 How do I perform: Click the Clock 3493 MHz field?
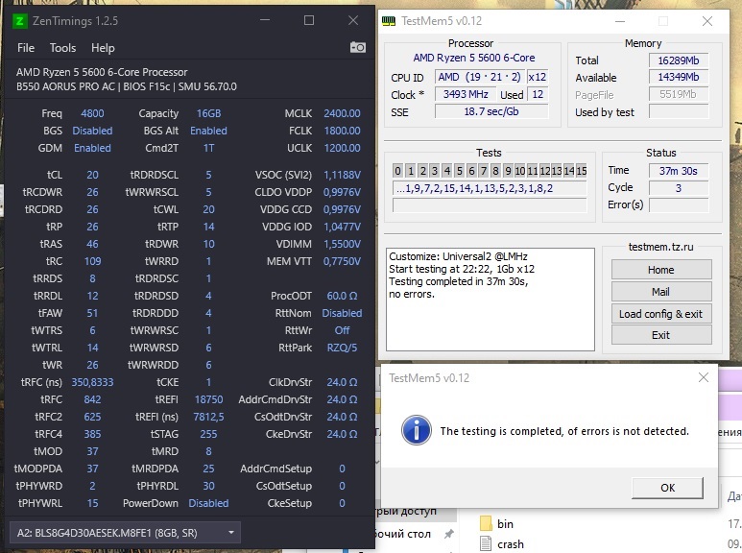point(466,94)
